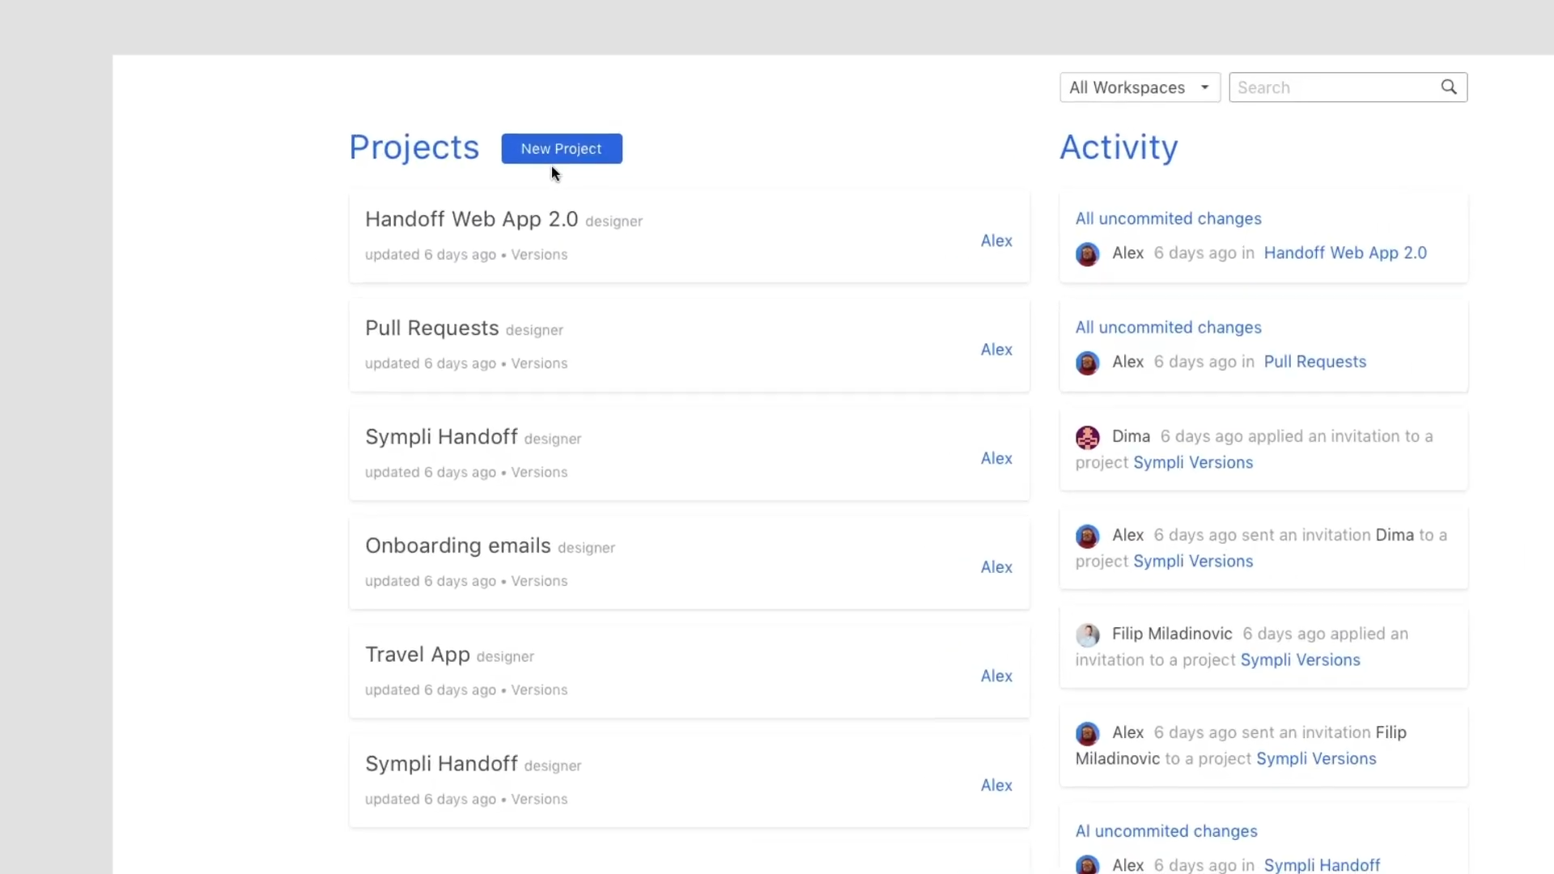Click Alex on Travel App row
The height and width of the screenshot is (874, 1554).
[996, 676]
